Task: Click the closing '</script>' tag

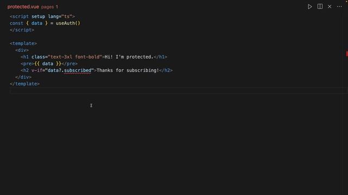Action: point(22,30)
